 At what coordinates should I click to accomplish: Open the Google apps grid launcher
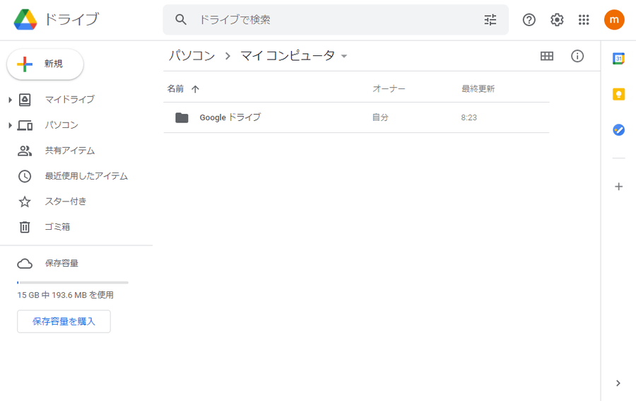coord(584,20)
